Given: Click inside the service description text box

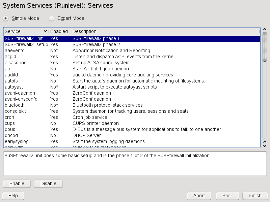Looking at the screenshot, I should point(135,164).
